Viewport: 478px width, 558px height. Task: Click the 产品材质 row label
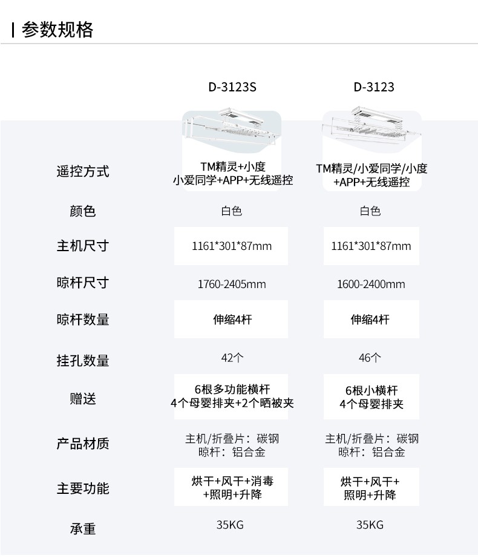[x=83, y=444]
